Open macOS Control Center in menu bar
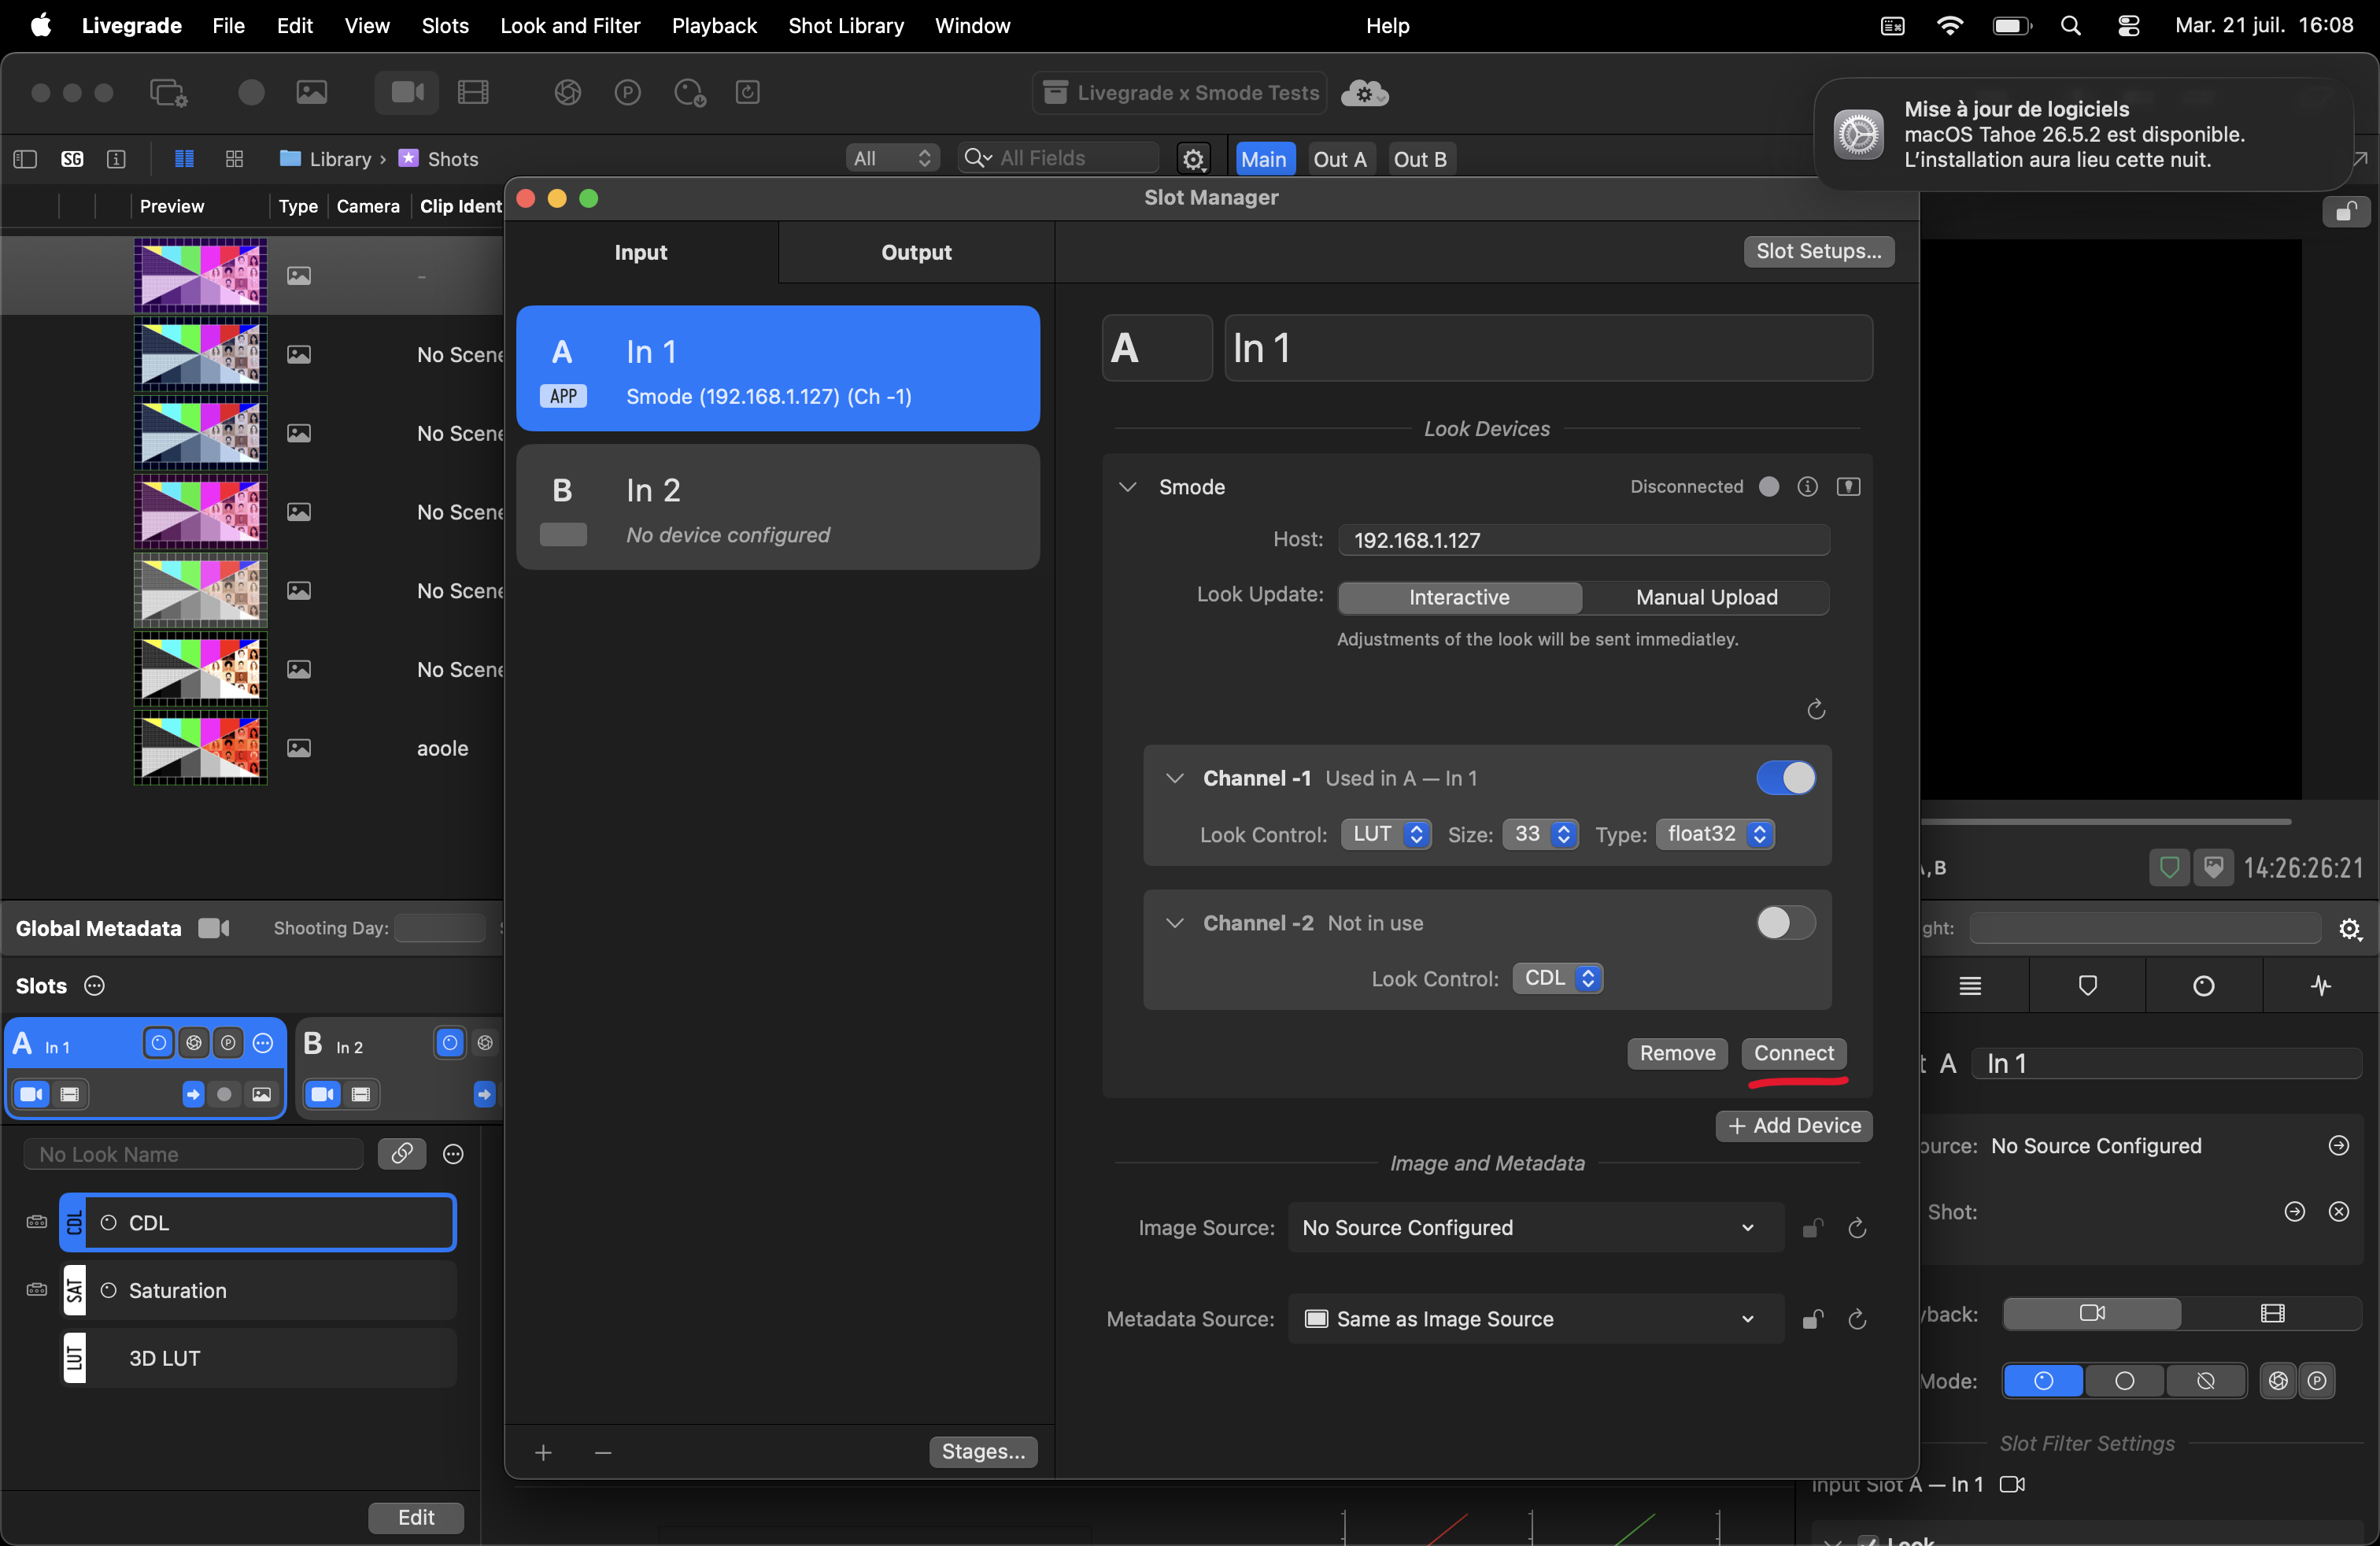The height and width of the screenshot is (1546, 2380). tap(2129, 26)
